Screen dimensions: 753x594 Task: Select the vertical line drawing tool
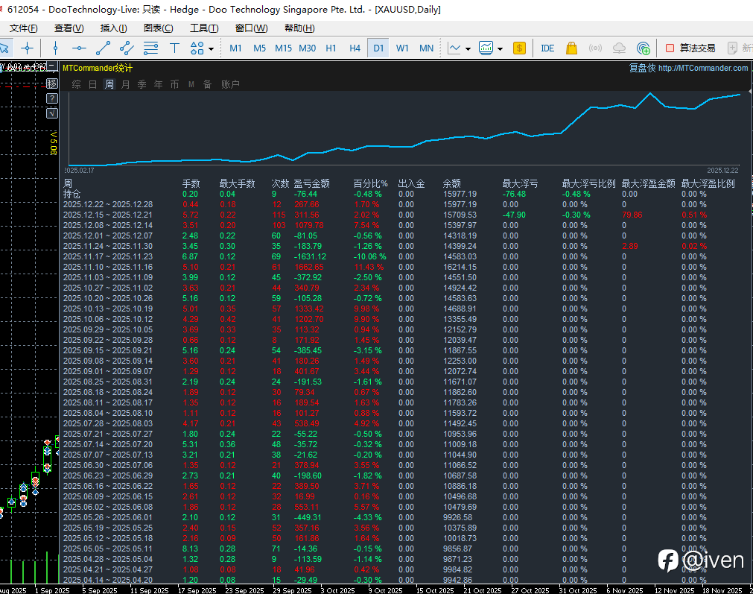coord(55,48)
